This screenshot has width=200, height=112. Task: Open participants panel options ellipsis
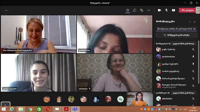(190, 22)
